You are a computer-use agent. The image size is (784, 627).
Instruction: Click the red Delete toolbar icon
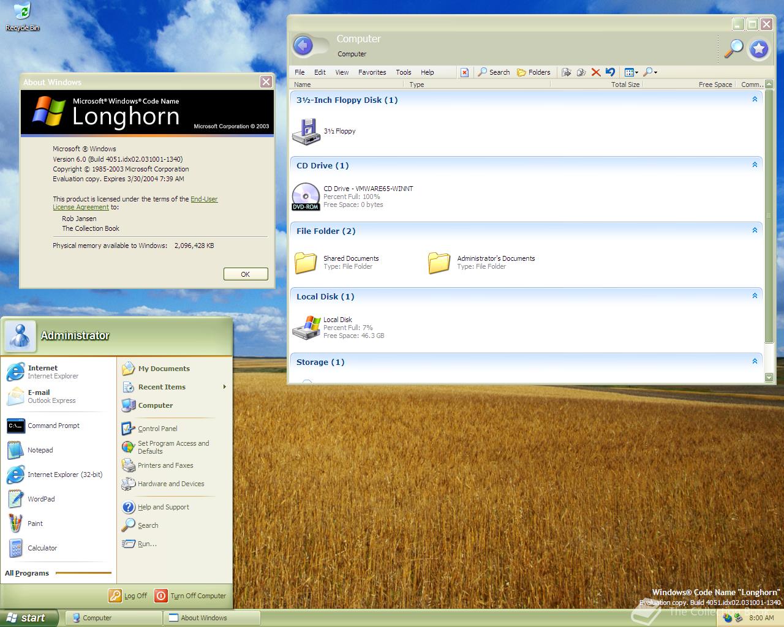pos(595,72)
